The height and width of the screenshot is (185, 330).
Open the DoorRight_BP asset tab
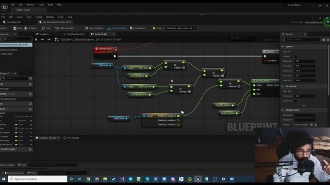[12, 22]
